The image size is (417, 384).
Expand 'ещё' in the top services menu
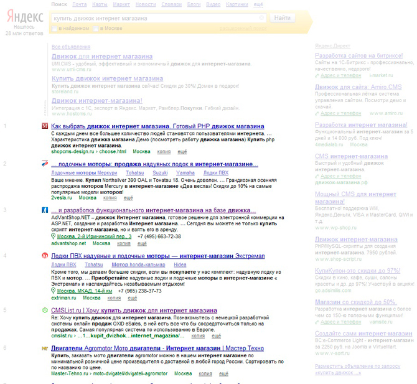[258, 4]
